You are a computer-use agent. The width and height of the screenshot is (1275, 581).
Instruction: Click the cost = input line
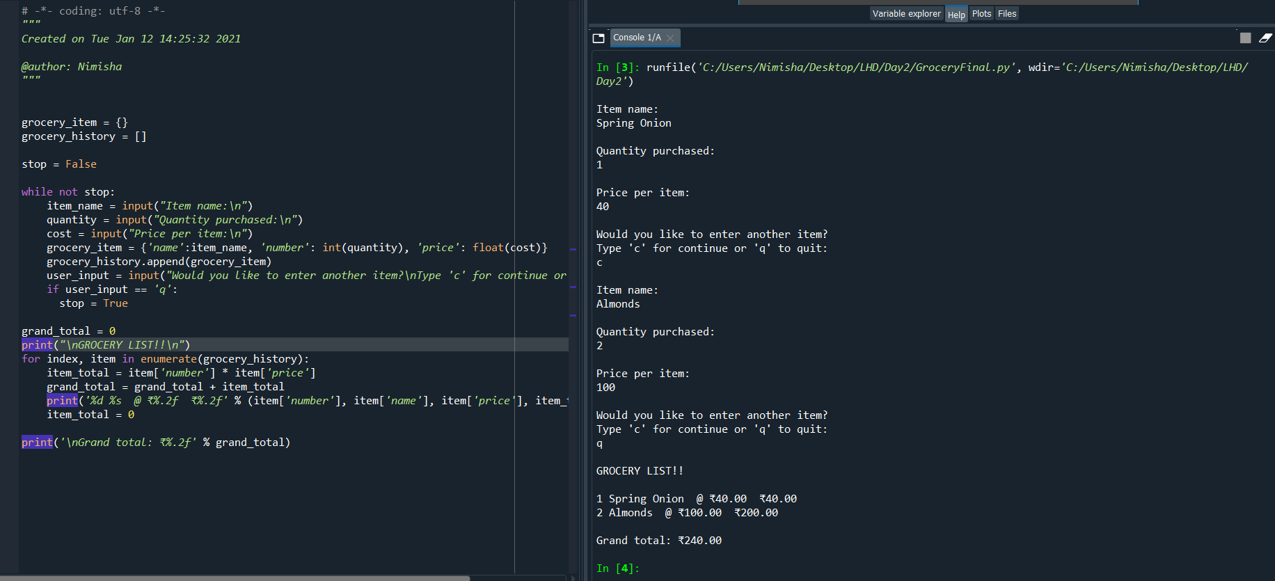150,234
